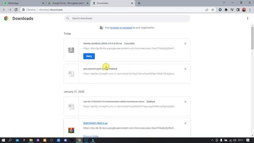The width and height of the screenshot is (254, 143).
Task: Click the SERTIFIKAT PART2 source URL
Action: (x=129, y=128)
